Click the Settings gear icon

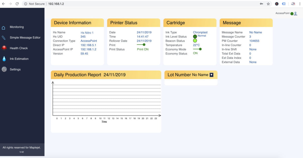(x=4, y=69)
